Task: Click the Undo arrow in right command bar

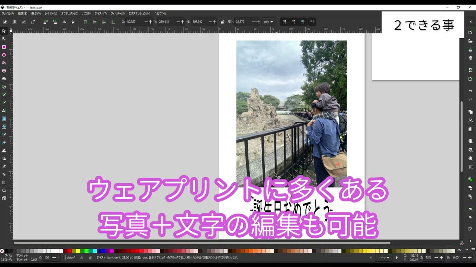Action: (470, 91)
